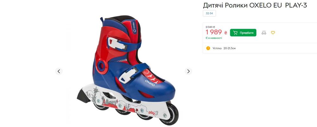
Task: Click the Придбати button text
Action: (246, 33)
